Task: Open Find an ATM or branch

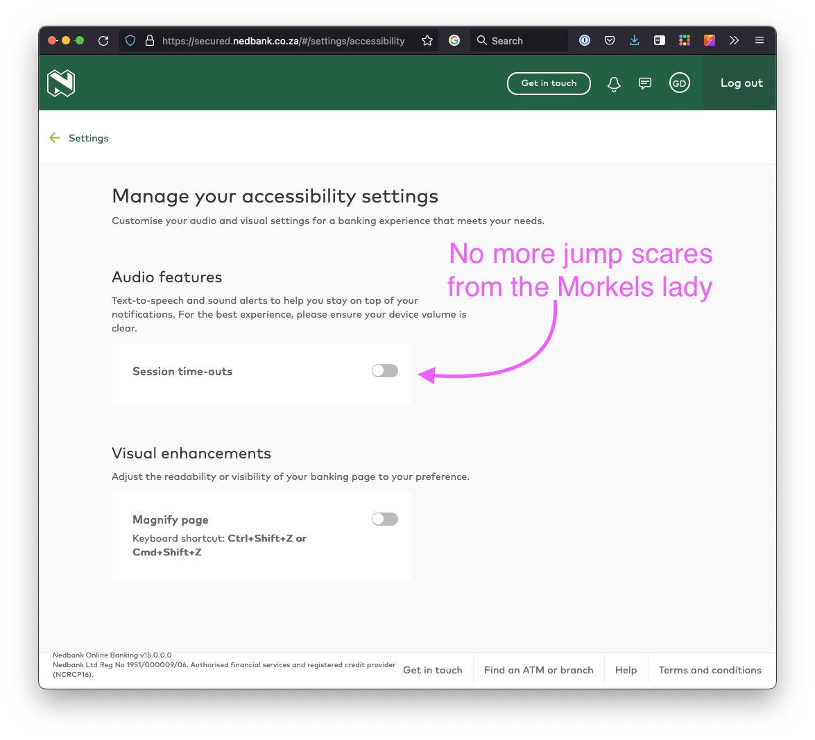Action: (x=538, y=670)
